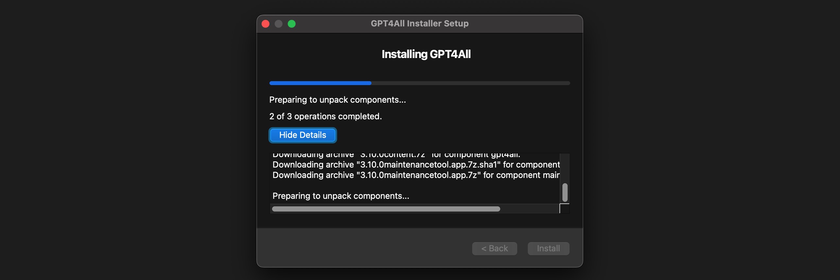Click the partially hidden top log line
This screenshot has width=840, height=280.
pos(396,155)
